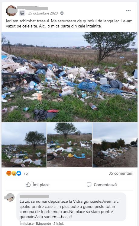Viewport: 139px width, 226px height.
Task: Click the sad reaction emoji
Action: coord(14,173)
